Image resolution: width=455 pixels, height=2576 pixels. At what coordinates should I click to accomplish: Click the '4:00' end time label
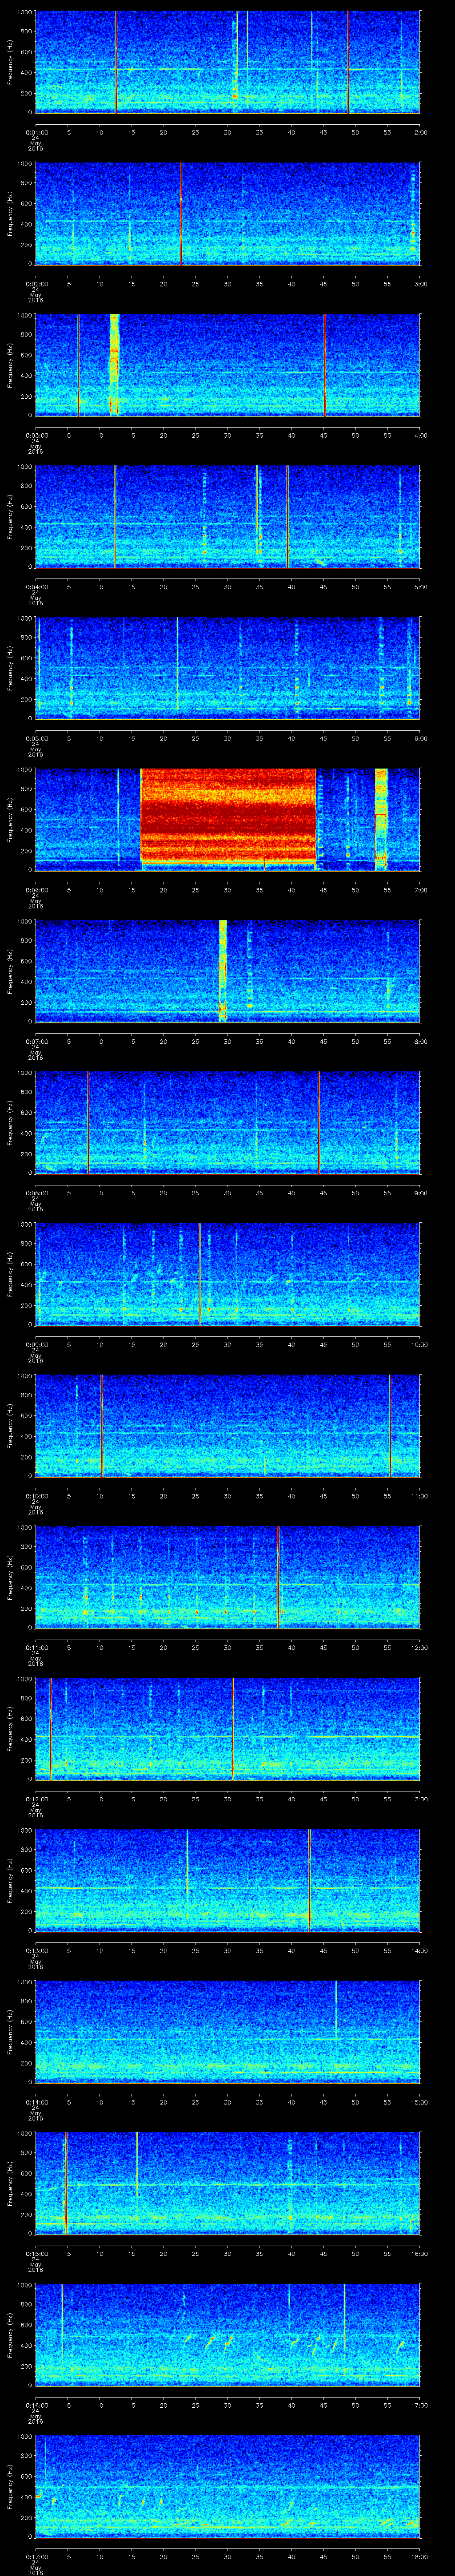tap(421, 435)
